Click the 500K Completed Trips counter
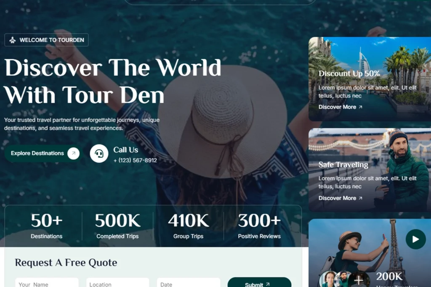 pos(117,226)
